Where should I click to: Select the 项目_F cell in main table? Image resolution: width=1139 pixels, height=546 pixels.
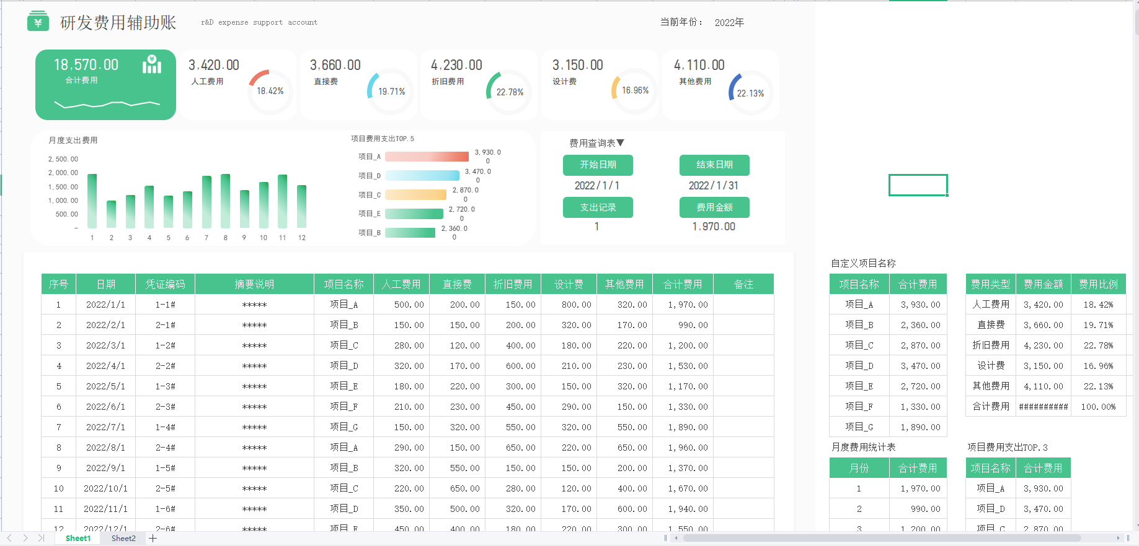point(343,407)
